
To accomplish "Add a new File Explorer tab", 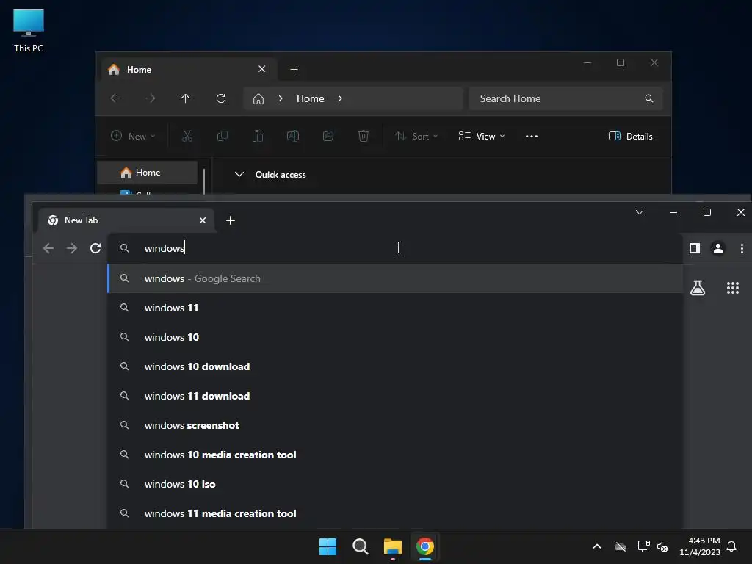I will (294, 70).
